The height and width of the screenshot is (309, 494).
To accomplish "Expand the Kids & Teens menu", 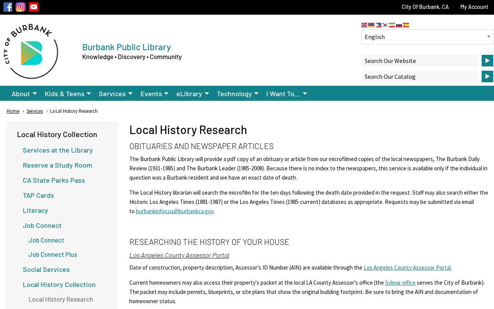I will click(x=68, y=93).
